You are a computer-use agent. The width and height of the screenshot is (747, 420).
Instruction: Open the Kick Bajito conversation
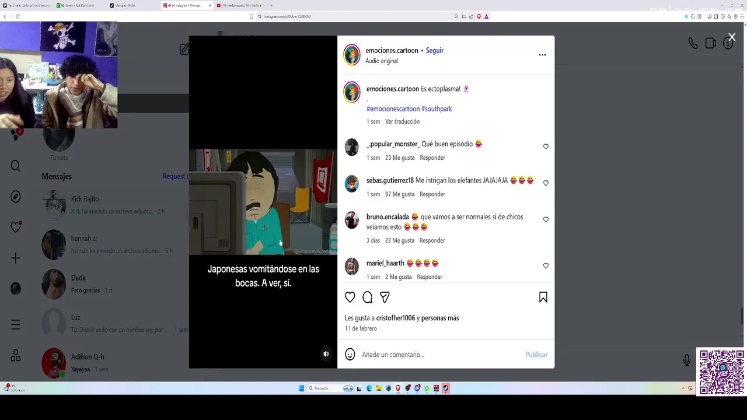tap(115, 205)
